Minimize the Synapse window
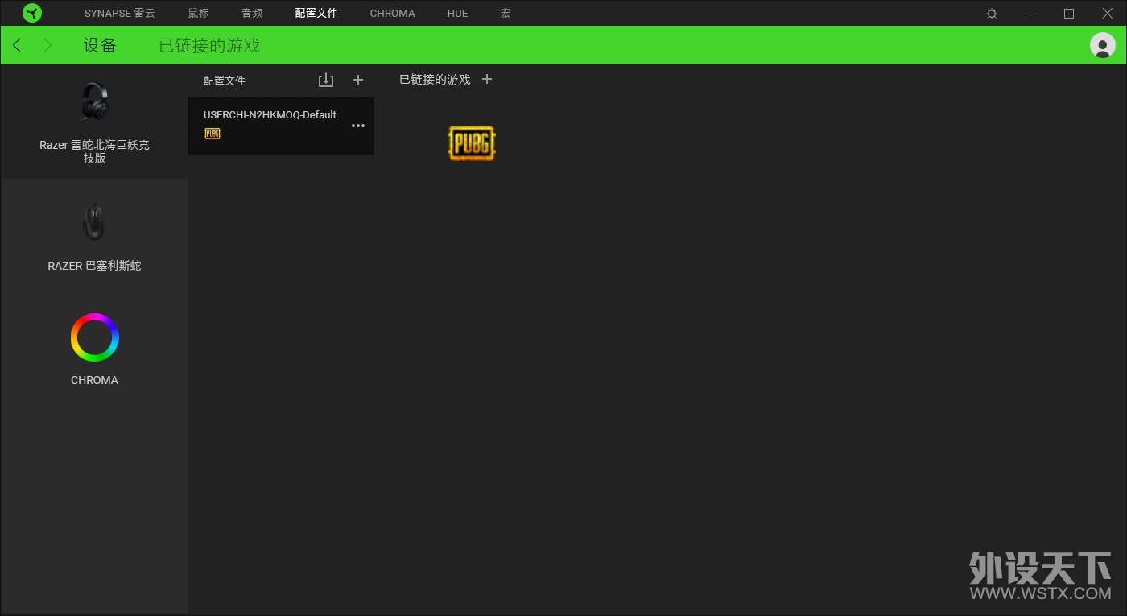This screenshot has width=1127, height=616. coord(1030,14)
